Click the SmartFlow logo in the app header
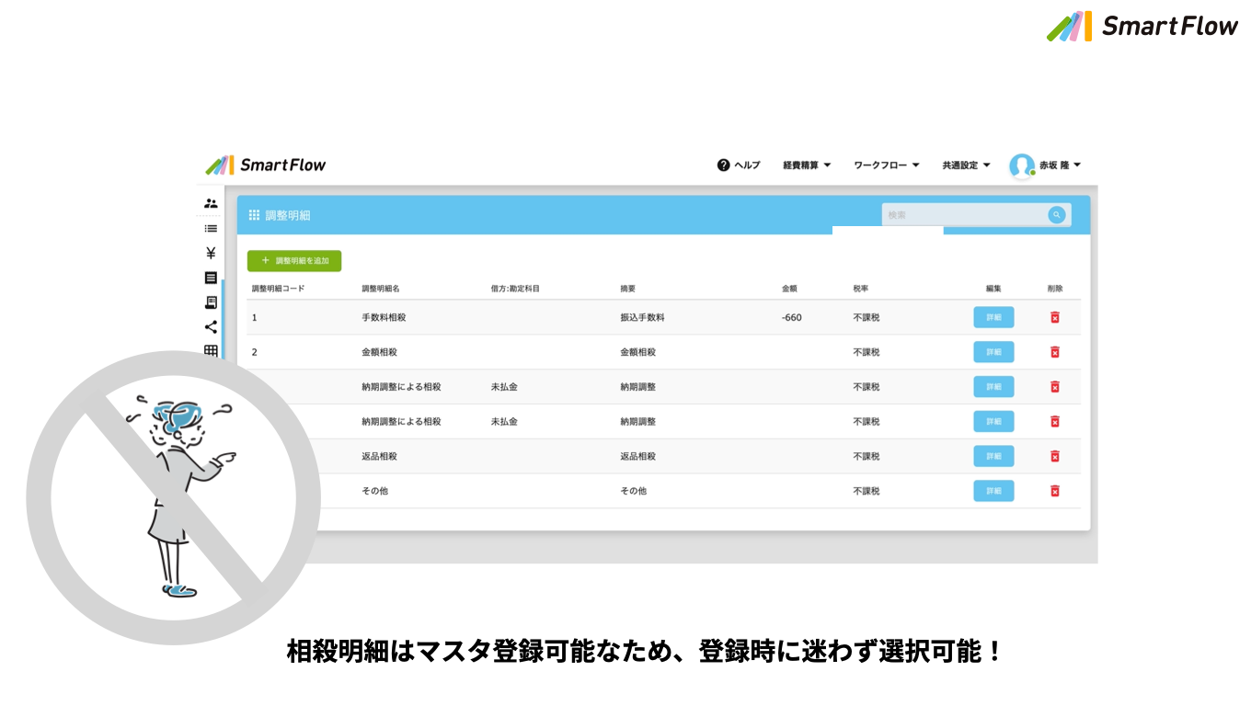The height and width of the screenshot is (717, 1251). click(265, 165)
